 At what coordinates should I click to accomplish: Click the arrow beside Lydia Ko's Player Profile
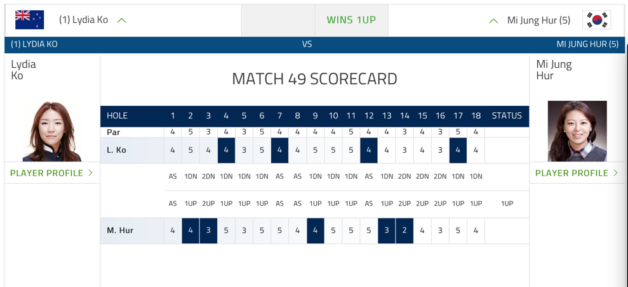(91, 173)
